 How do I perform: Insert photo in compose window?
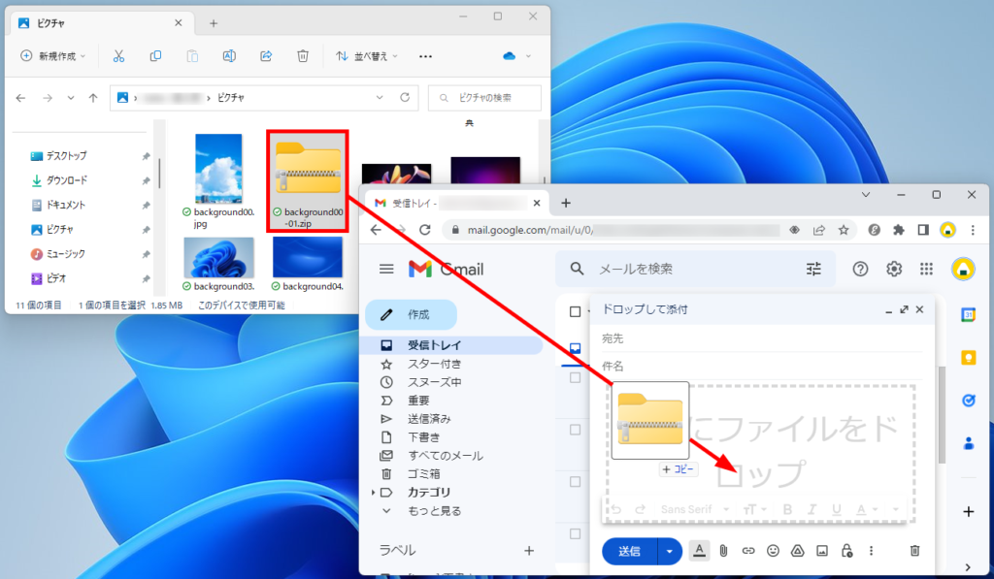point(822,551)
